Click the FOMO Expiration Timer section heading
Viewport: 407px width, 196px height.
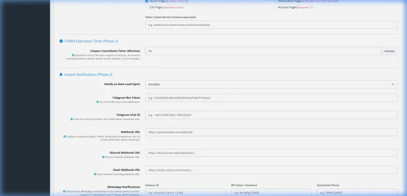tap(91, 41)
